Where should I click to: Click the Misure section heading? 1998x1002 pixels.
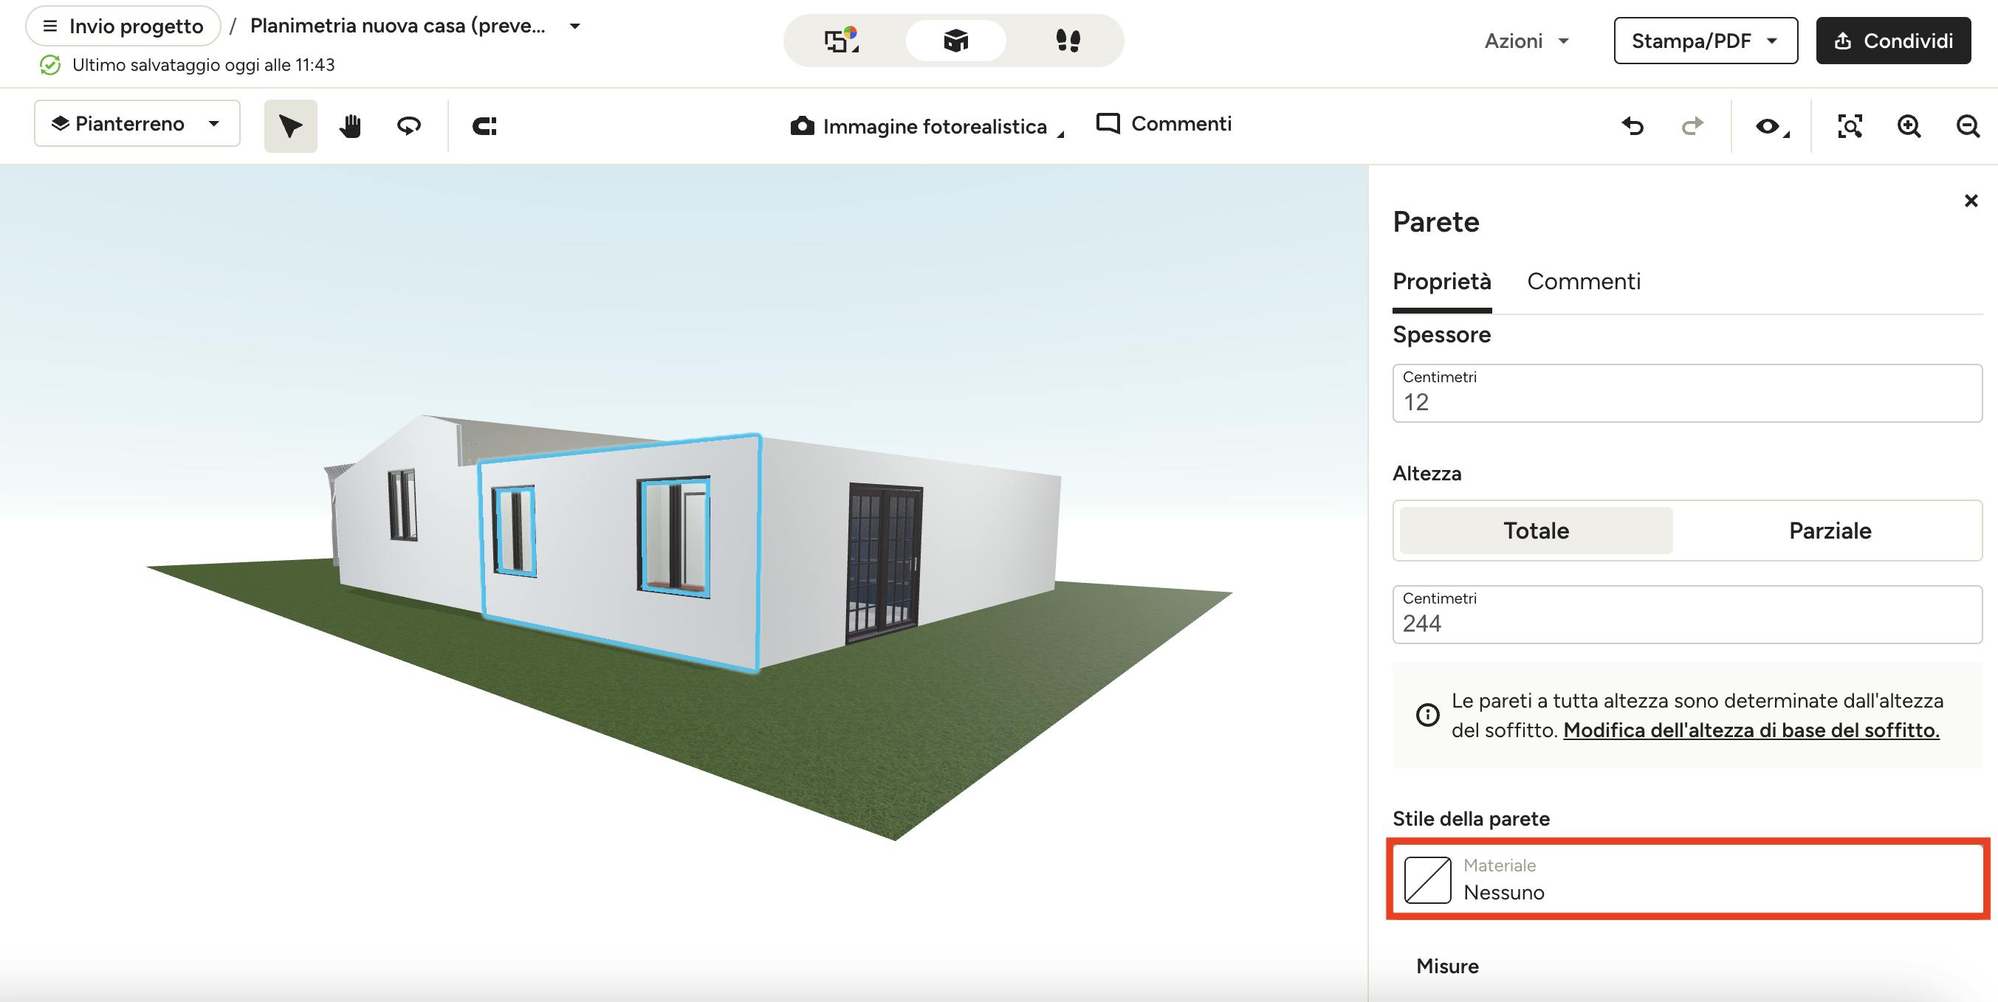coord(1447,967)
